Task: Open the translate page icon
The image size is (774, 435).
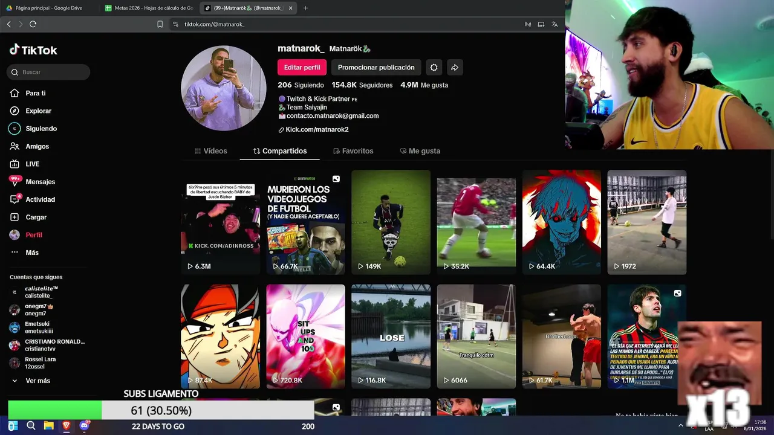Action: point(554,24)
